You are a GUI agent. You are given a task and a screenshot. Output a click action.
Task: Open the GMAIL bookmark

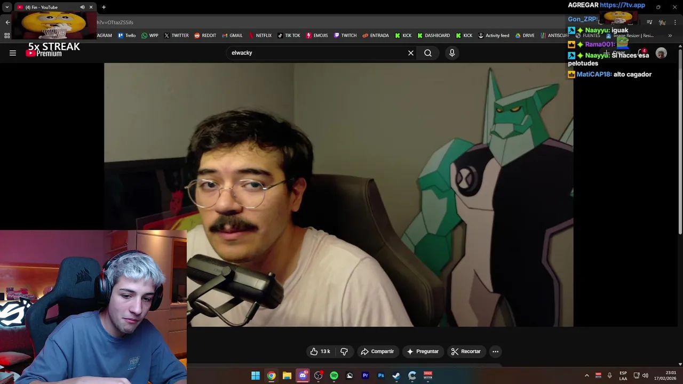(232, 36)
